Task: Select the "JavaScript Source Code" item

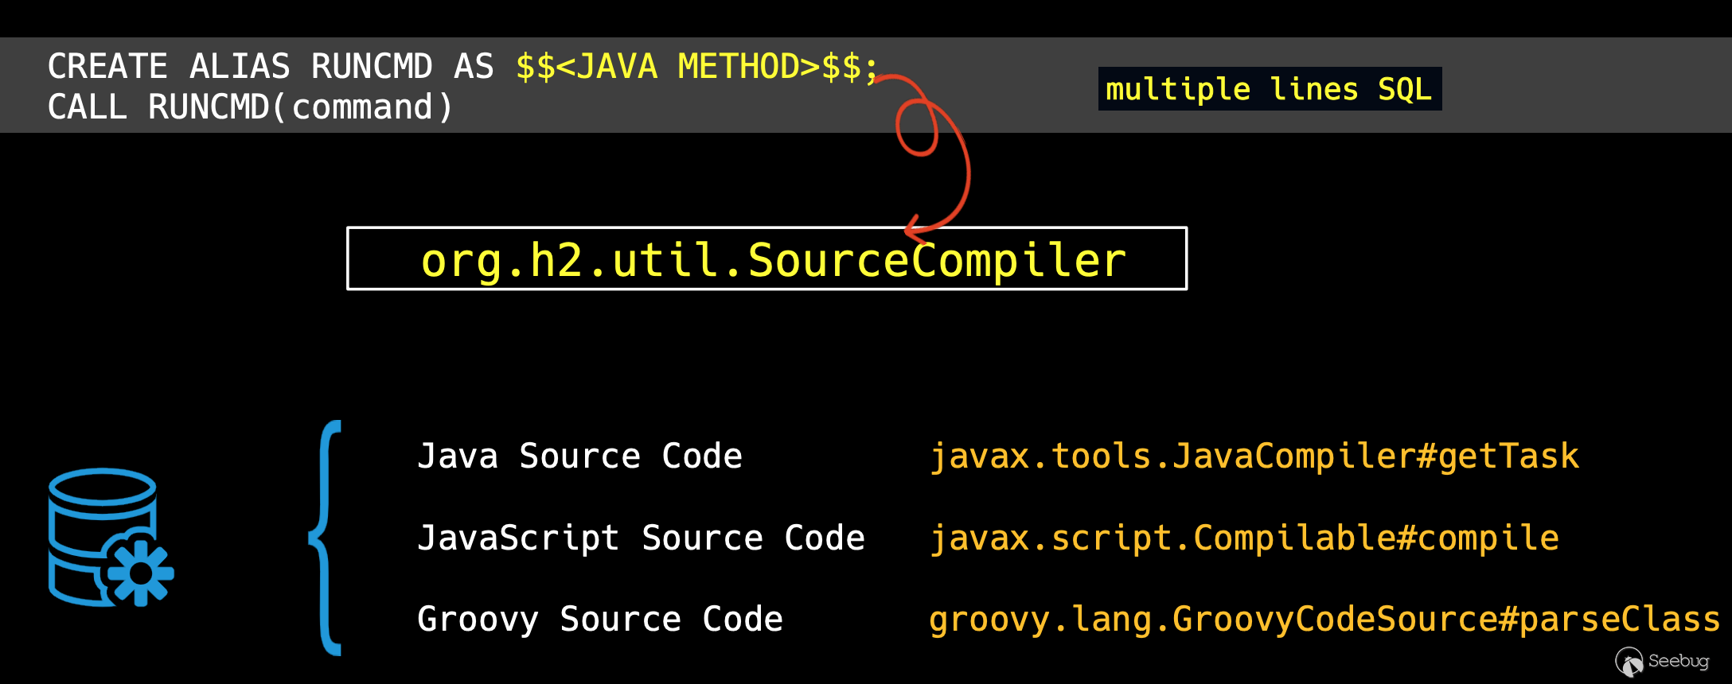Action: (641, 538)
